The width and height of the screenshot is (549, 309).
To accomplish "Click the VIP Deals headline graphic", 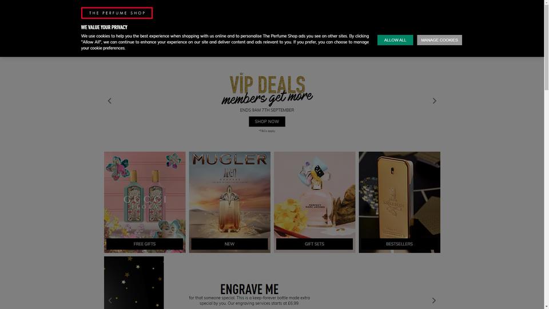I will [267, 89].
